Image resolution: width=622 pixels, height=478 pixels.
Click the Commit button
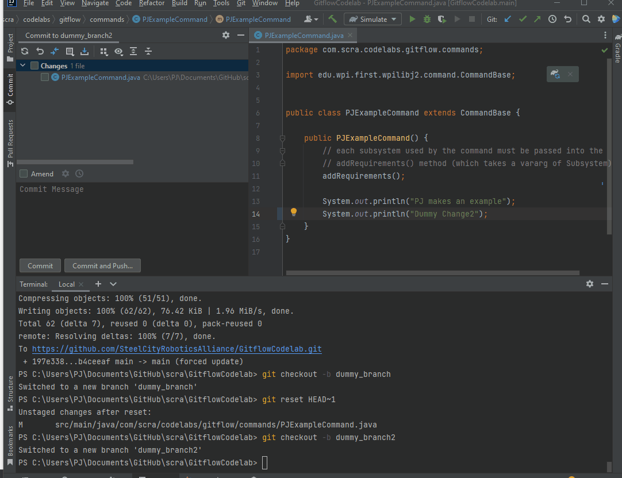(x=40, y=265)
